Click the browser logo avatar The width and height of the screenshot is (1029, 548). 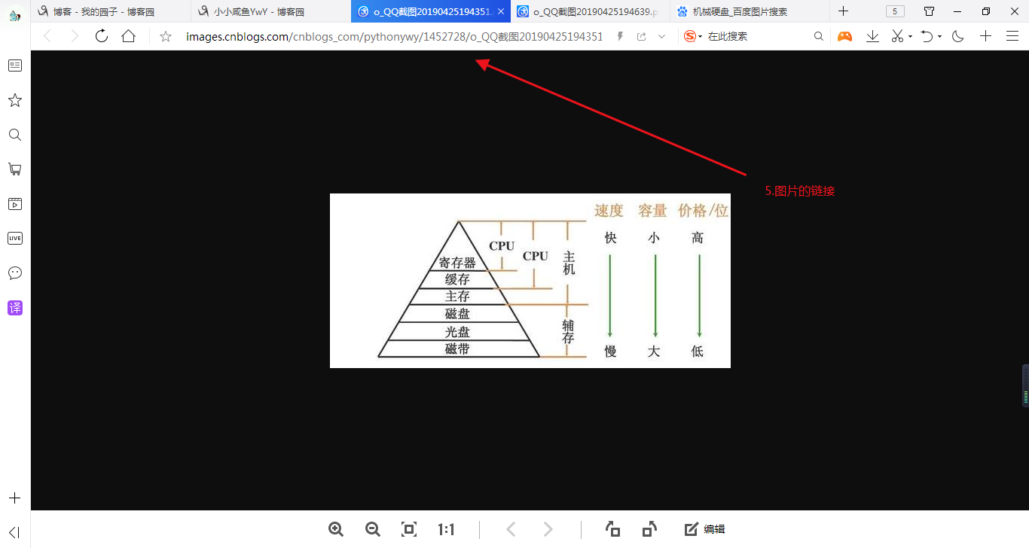coord(14,15)
